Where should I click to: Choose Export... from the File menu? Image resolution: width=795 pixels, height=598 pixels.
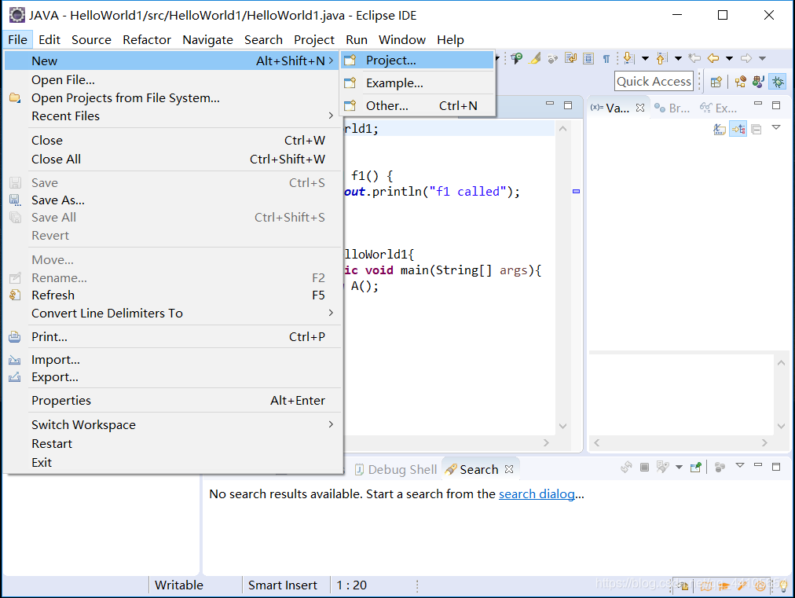173,377
